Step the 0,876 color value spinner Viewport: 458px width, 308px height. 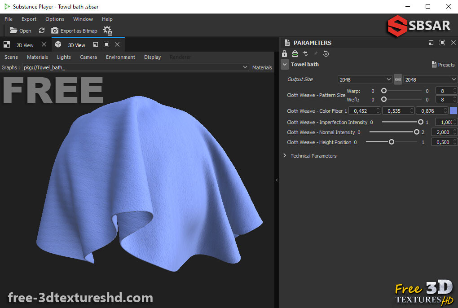click(x=445, y=110)
